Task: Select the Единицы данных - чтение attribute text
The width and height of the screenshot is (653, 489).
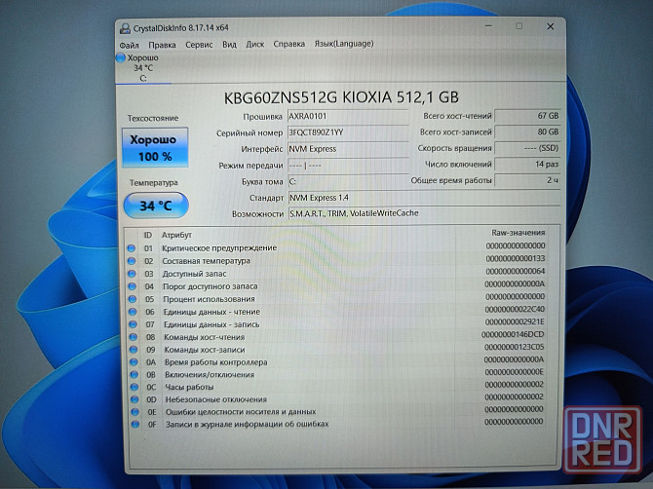Action: coord(211,312)
